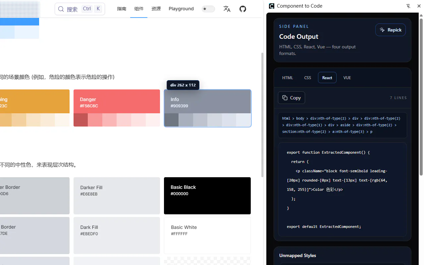424x265 pixels.
Task: Click the Dark Fill #EBEDF0 swatch
Action: (117, 236)
